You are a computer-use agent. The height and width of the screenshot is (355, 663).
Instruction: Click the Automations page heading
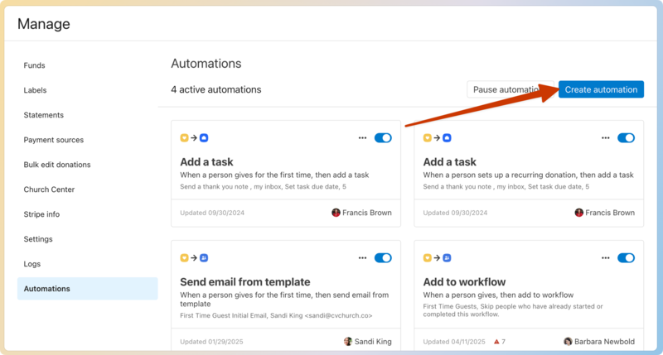coord(206,64)
